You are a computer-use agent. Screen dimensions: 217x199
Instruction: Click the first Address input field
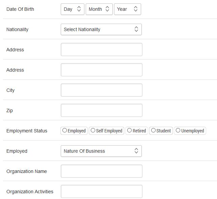[x=102, y=50]
